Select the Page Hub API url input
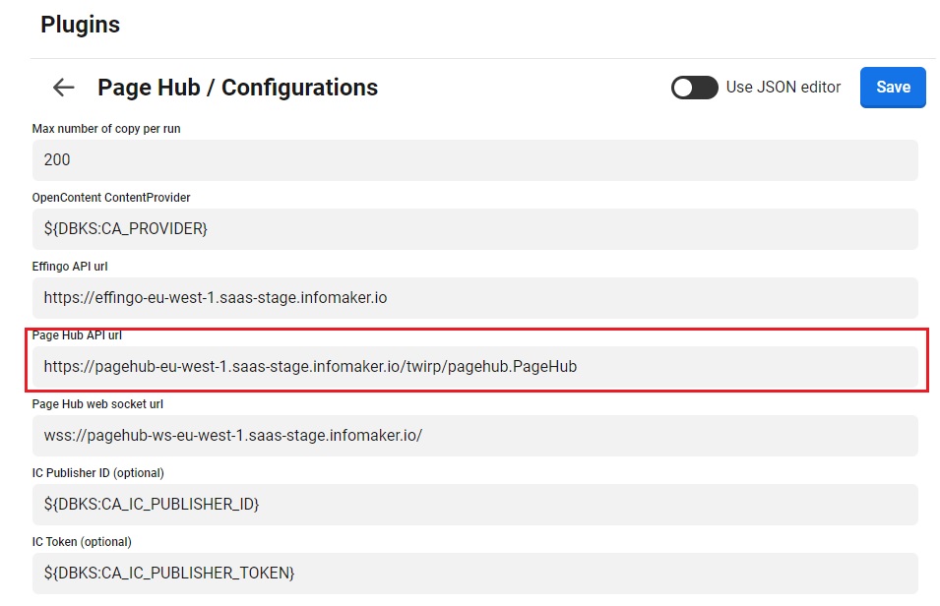This screenshot has height=606, width=940. click(x=474, y=366)
